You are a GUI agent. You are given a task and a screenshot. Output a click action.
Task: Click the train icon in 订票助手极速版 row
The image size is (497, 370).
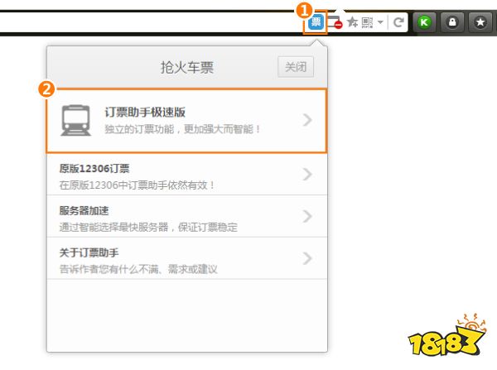(76, 121)
